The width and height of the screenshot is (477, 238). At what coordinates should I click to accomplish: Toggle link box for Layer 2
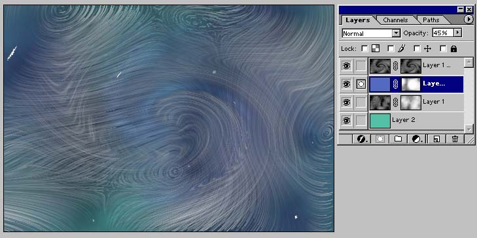(361, 121)
